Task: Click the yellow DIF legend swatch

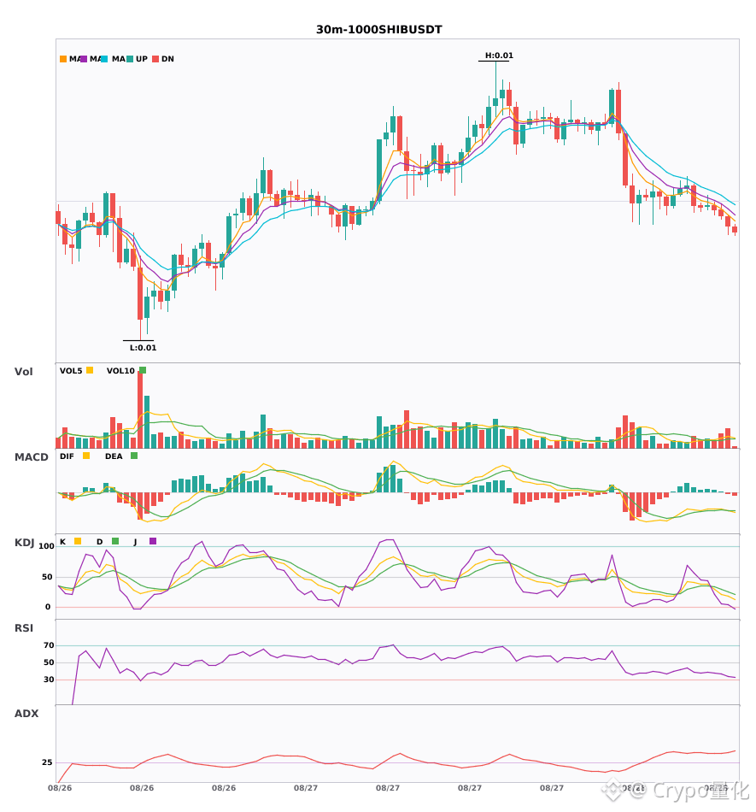Action: [86, 456]
